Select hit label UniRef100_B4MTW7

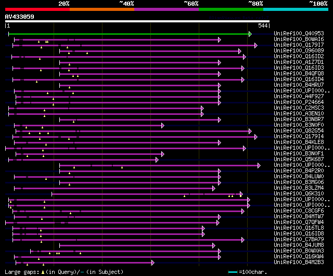299,217
